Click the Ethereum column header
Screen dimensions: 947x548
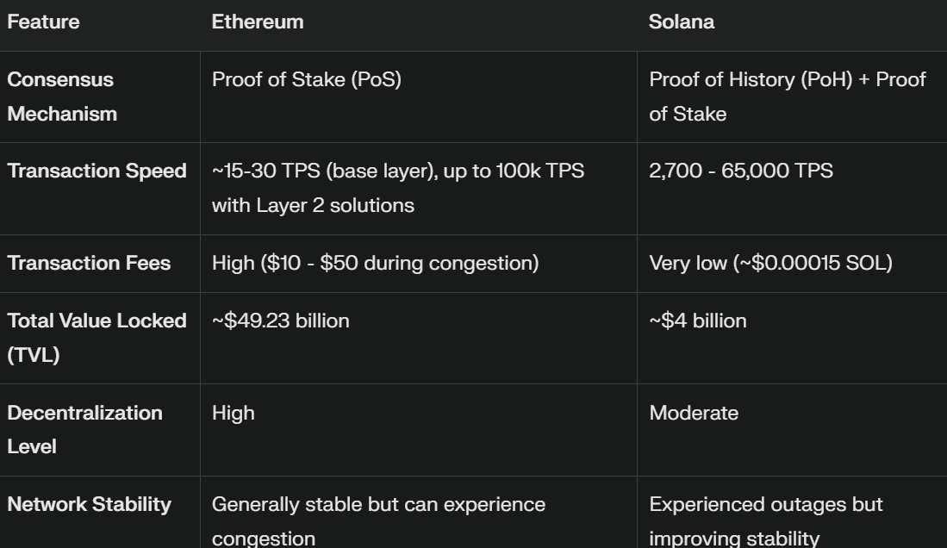(258, 22)
